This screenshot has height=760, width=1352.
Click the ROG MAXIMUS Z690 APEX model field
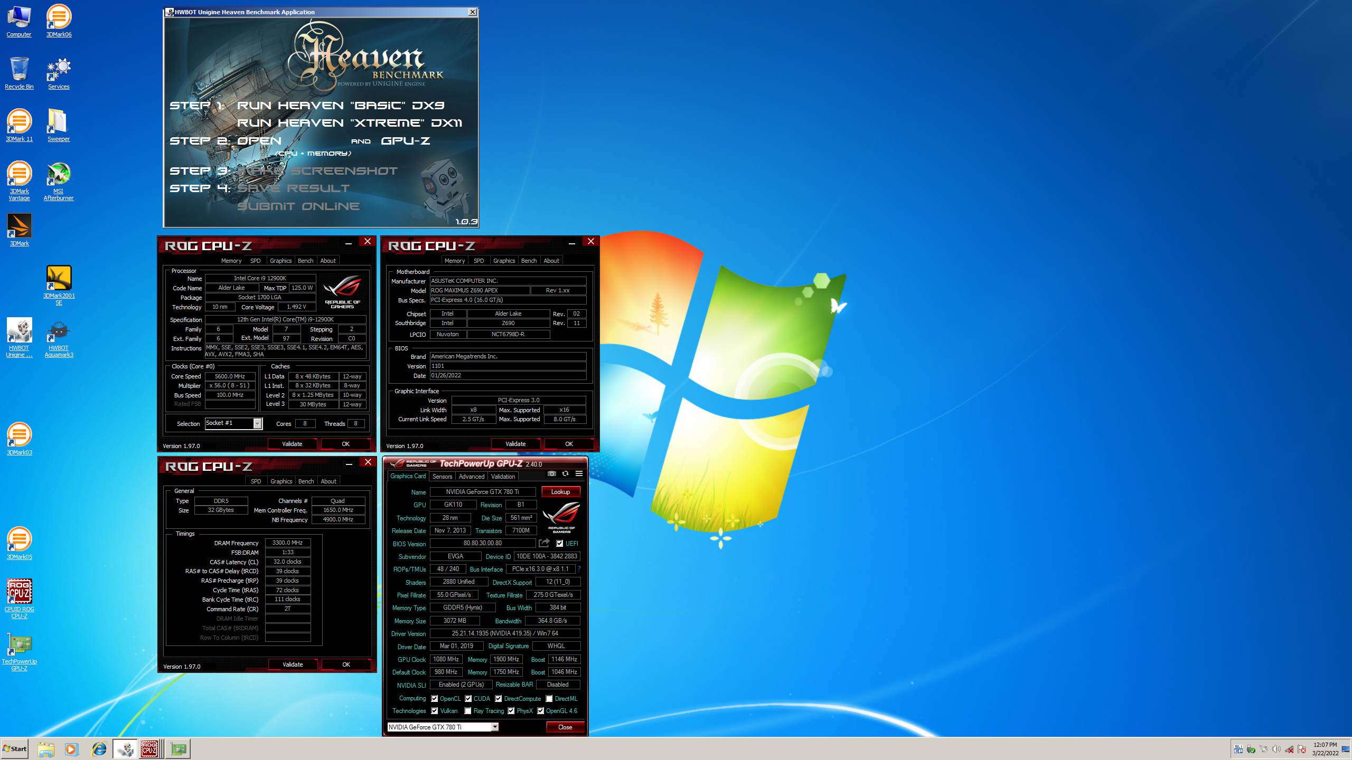480,290
